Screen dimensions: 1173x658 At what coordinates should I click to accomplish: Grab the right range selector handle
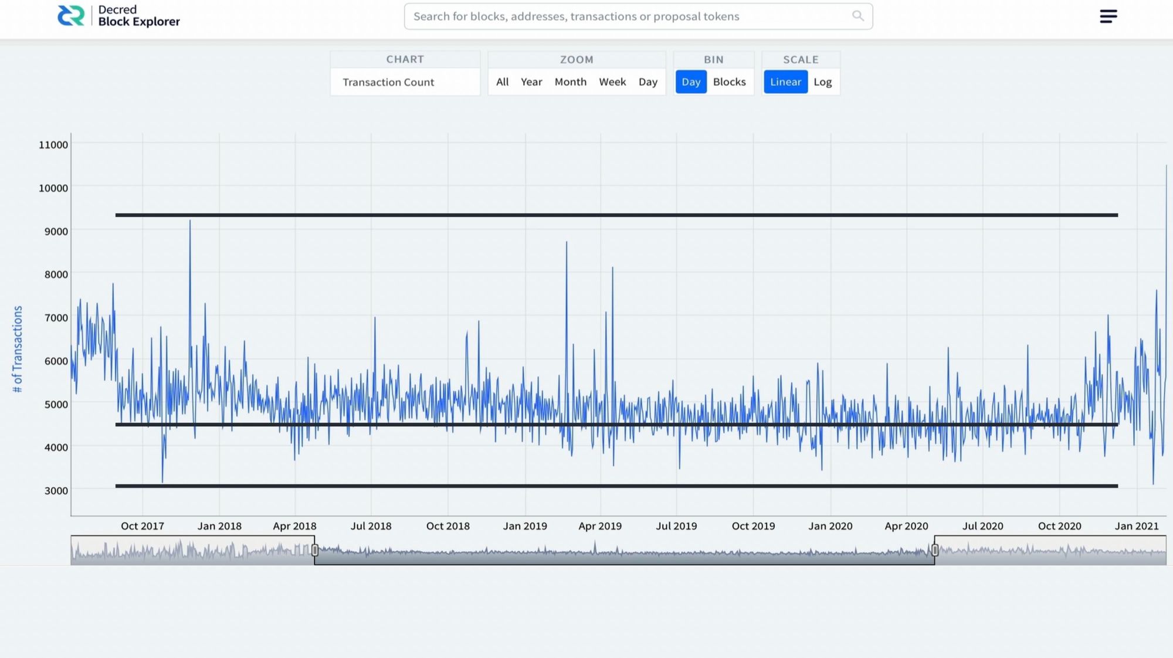point(935,550)
